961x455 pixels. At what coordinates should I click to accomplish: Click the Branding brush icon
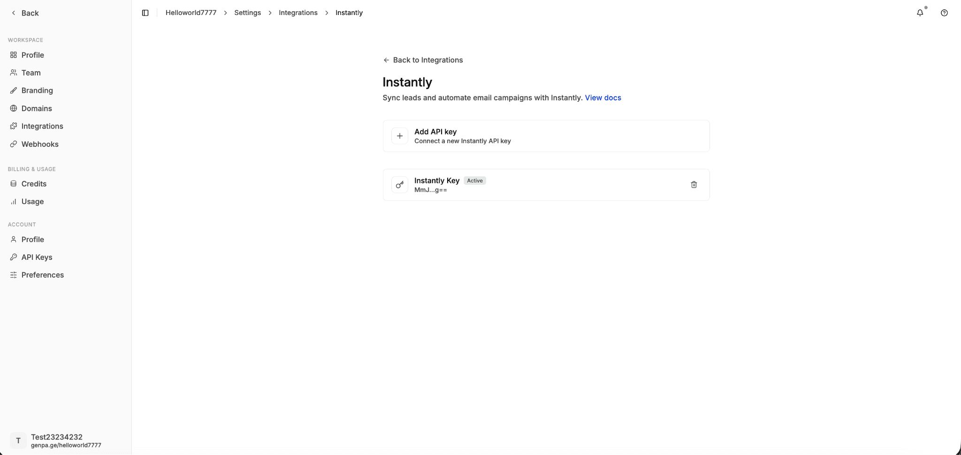coord(14,91)
